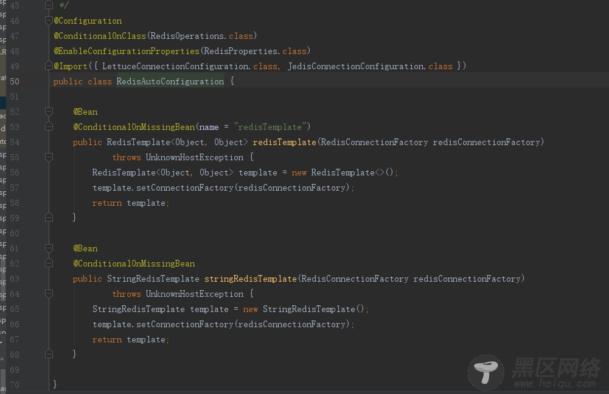The image size is (609, 394).
Task: Click JedisConnectionConfiguration in the import list
Action: point(355,66)
